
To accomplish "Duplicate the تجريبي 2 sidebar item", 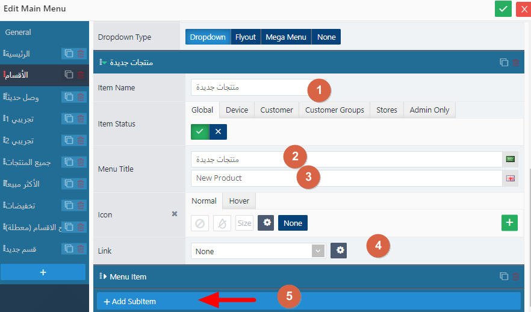I will [69, 140].
